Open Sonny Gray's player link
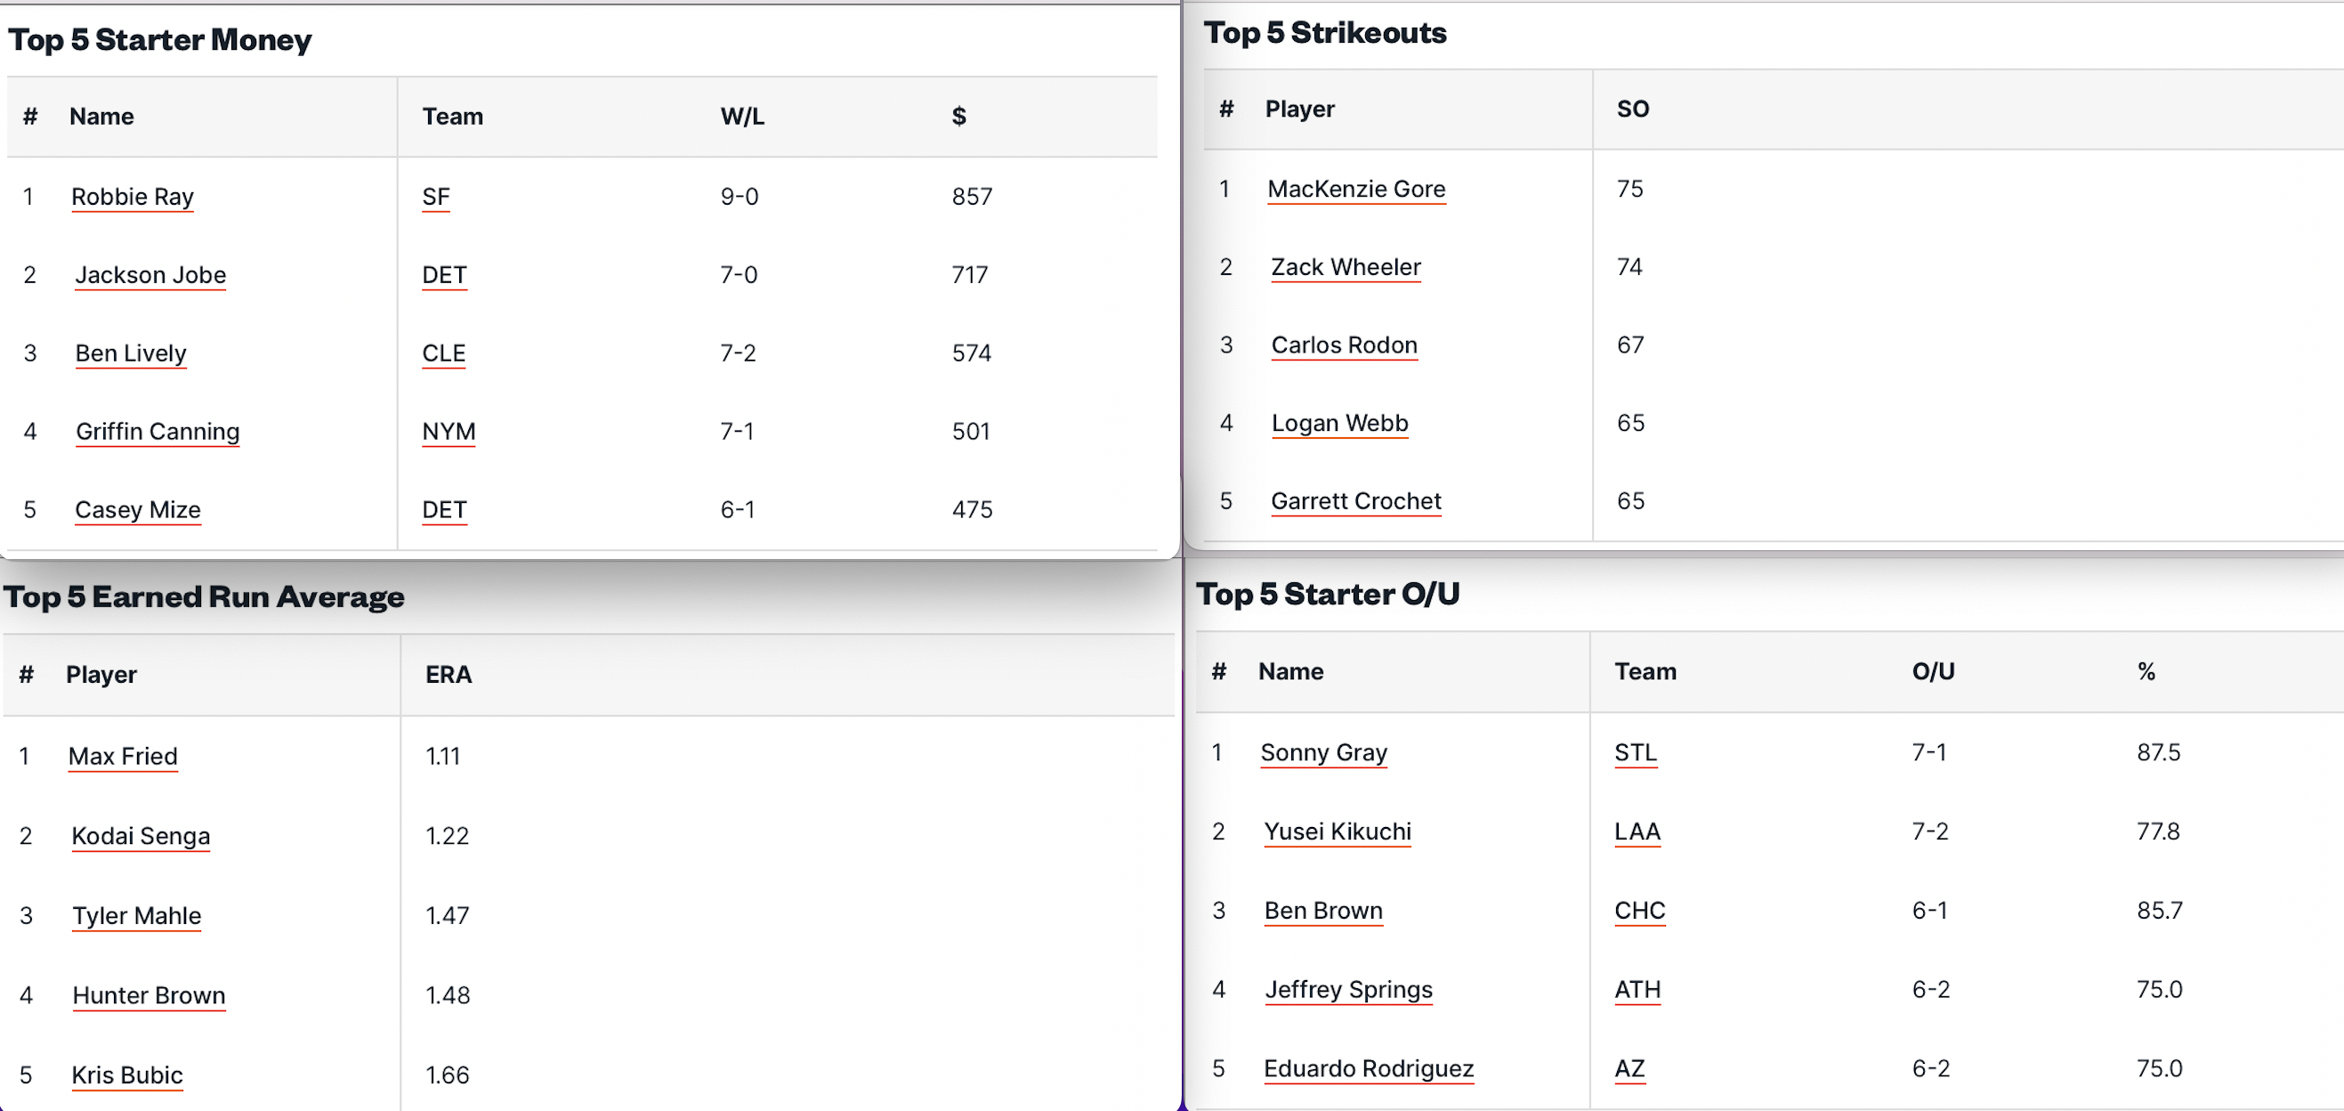This screenshot has width=2344, height=1111. tap(1323, 753)
